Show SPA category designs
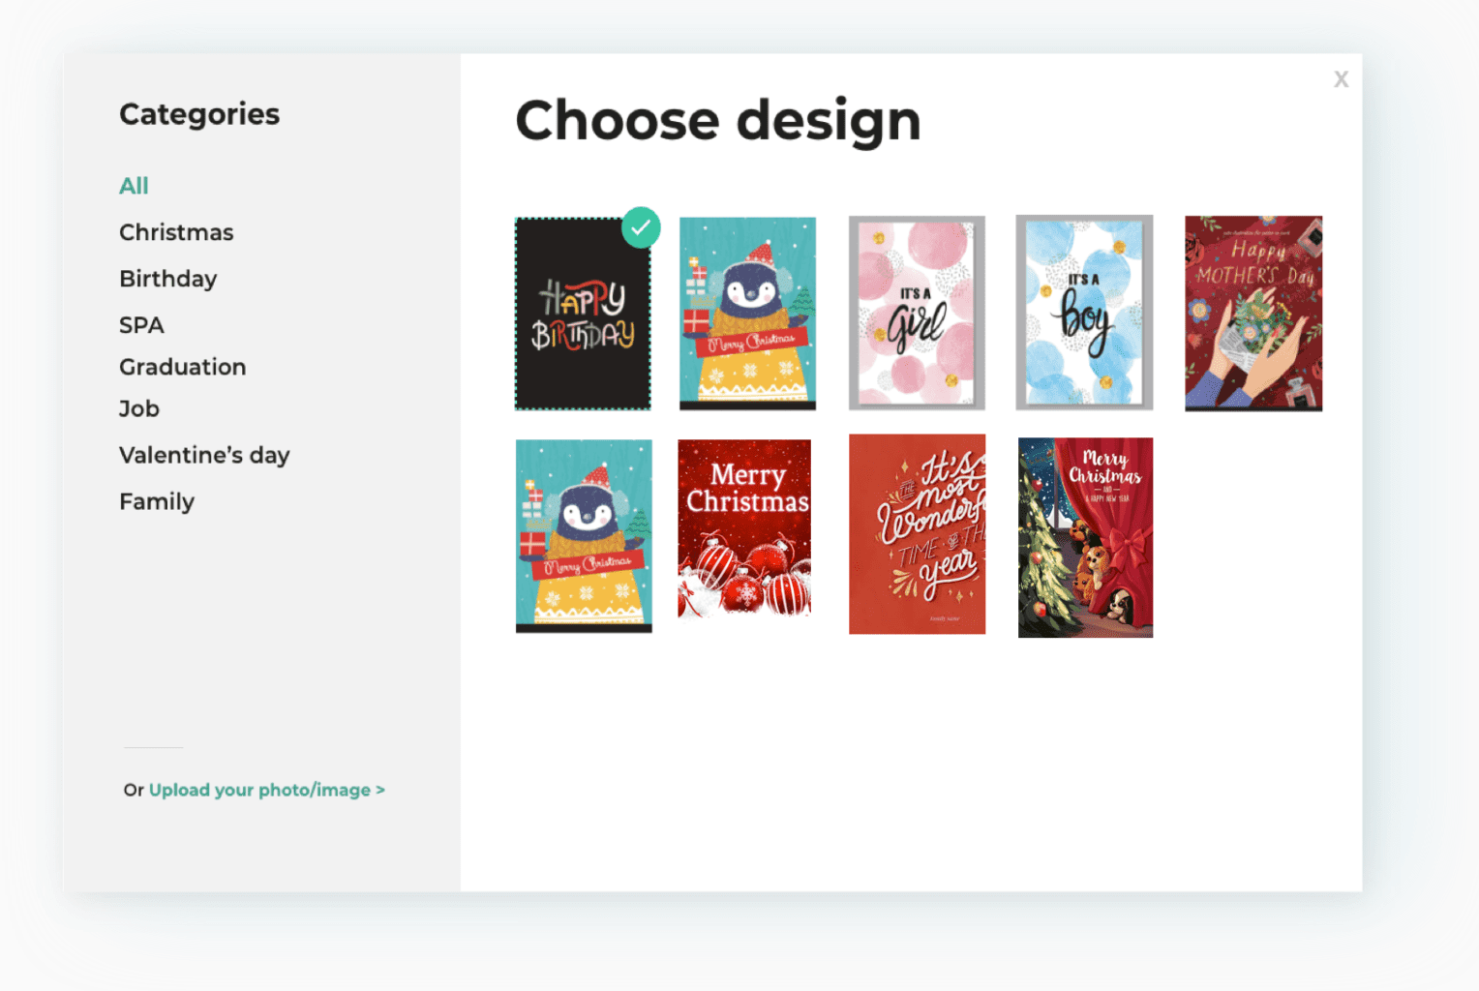1479x991 pixels. [141, 325]
